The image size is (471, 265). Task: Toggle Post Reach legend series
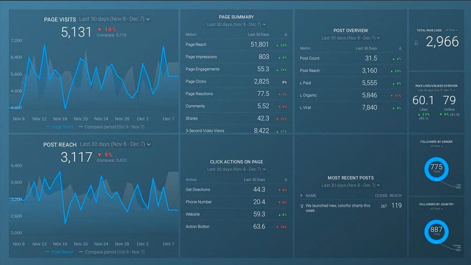pos(60,252)
